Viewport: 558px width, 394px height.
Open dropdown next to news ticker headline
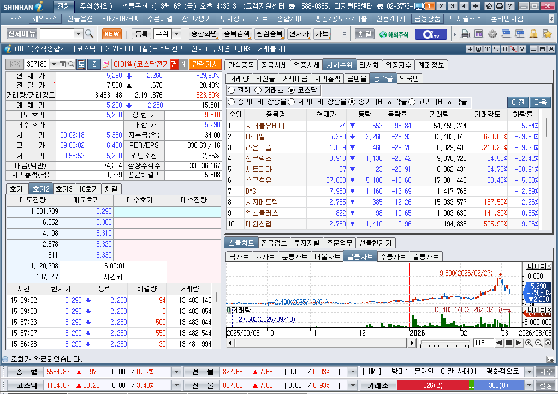click(x=529, y=372)
